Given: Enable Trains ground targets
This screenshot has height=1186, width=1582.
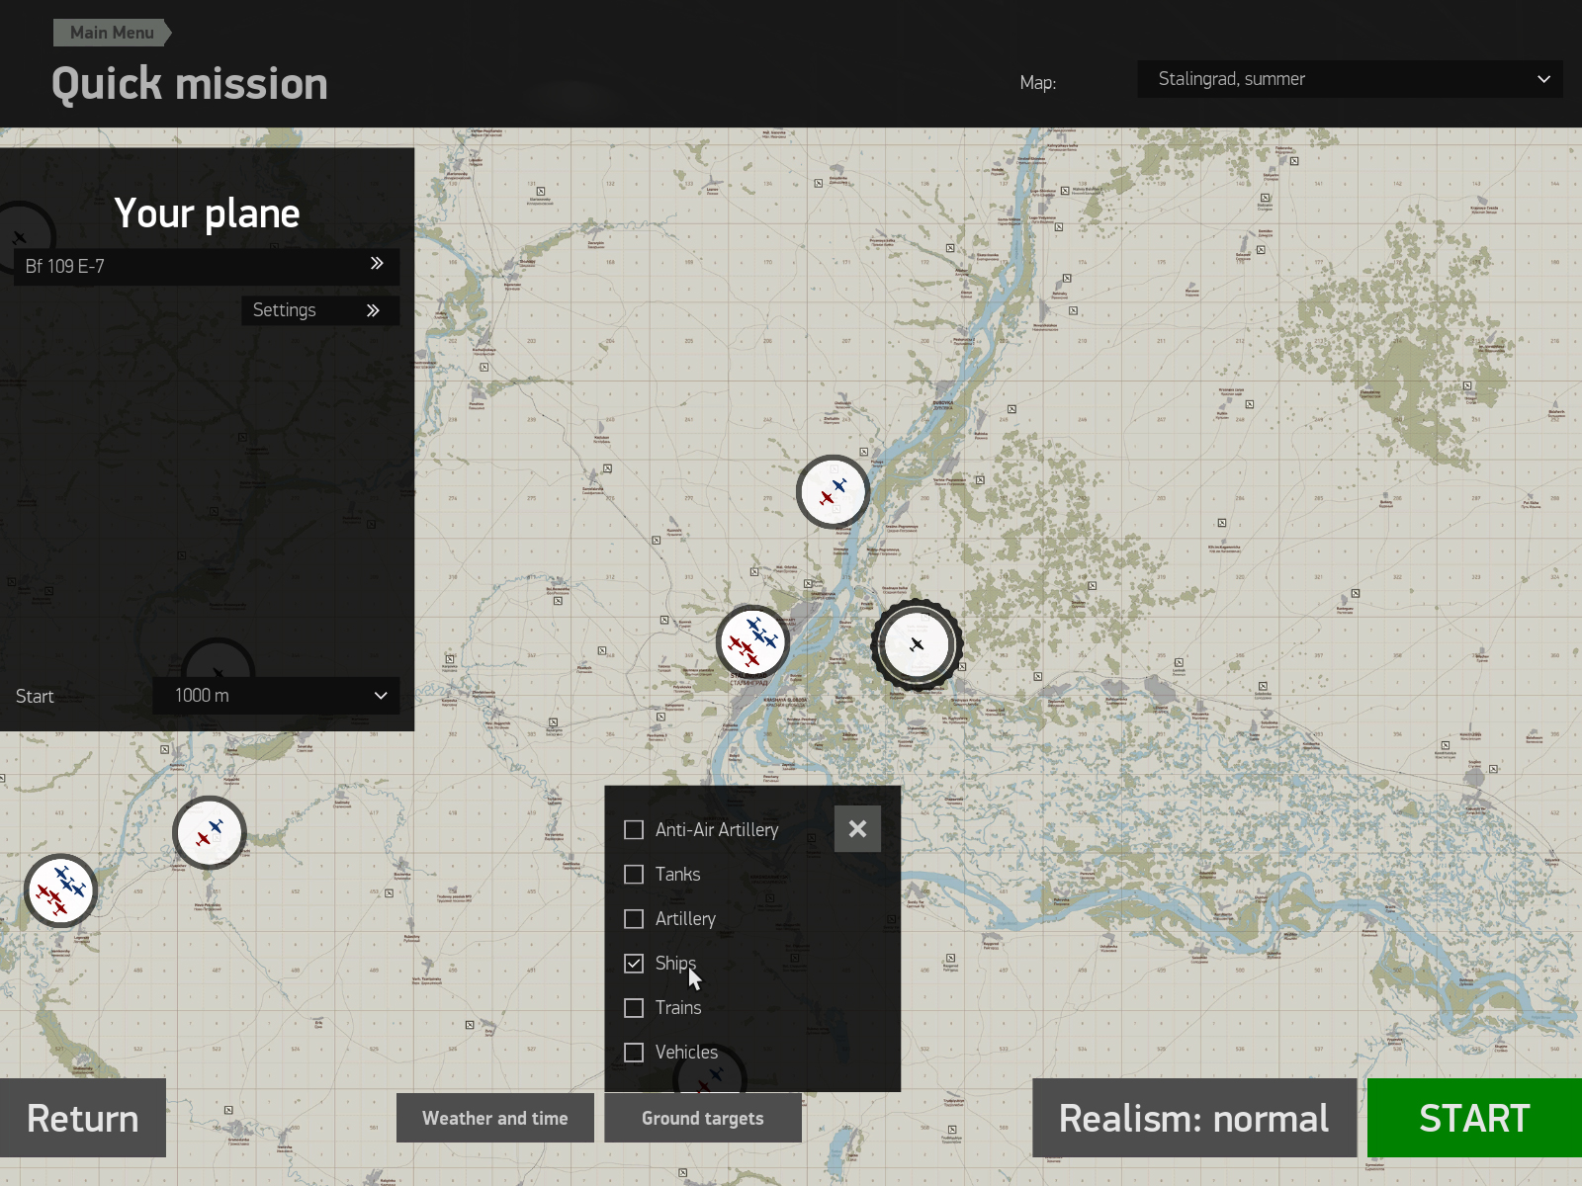Looking at the screenshot, I should [634, 1008].
